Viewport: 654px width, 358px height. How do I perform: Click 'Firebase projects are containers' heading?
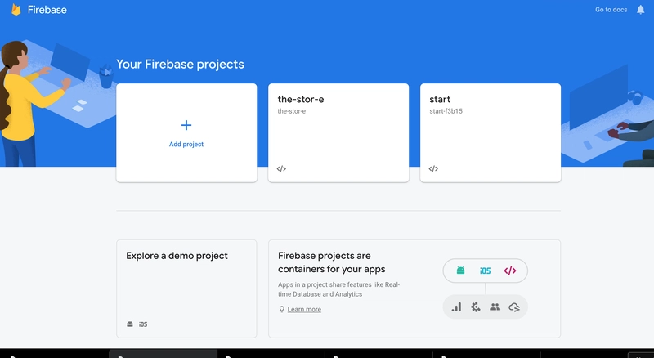point(332,262)
